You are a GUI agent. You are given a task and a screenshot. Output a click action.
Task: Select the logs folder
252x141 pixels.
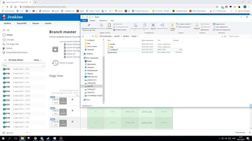pyautogui.click(x=112, y=47)
